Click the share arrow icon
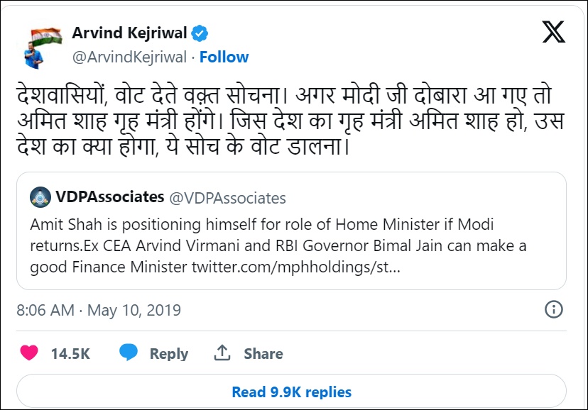The width and height of the screenshot is (588, 410). coord(222,353)
